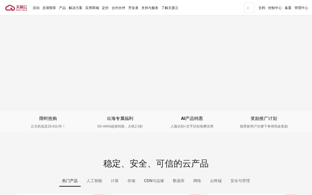Click the search icon box in header

pyautogui.click(x=249, y=8)
